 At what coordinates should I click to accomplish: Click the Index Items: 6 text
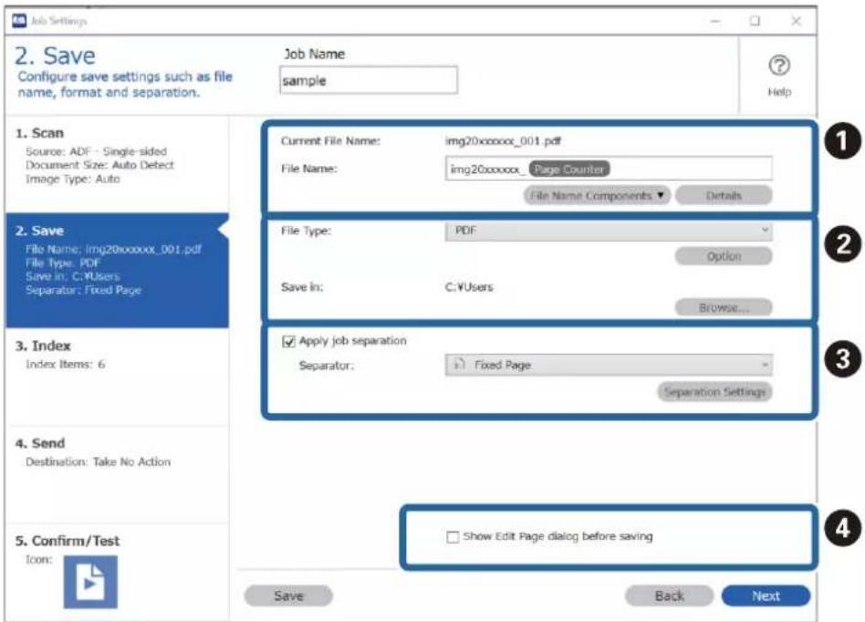(x=65, y=364)
